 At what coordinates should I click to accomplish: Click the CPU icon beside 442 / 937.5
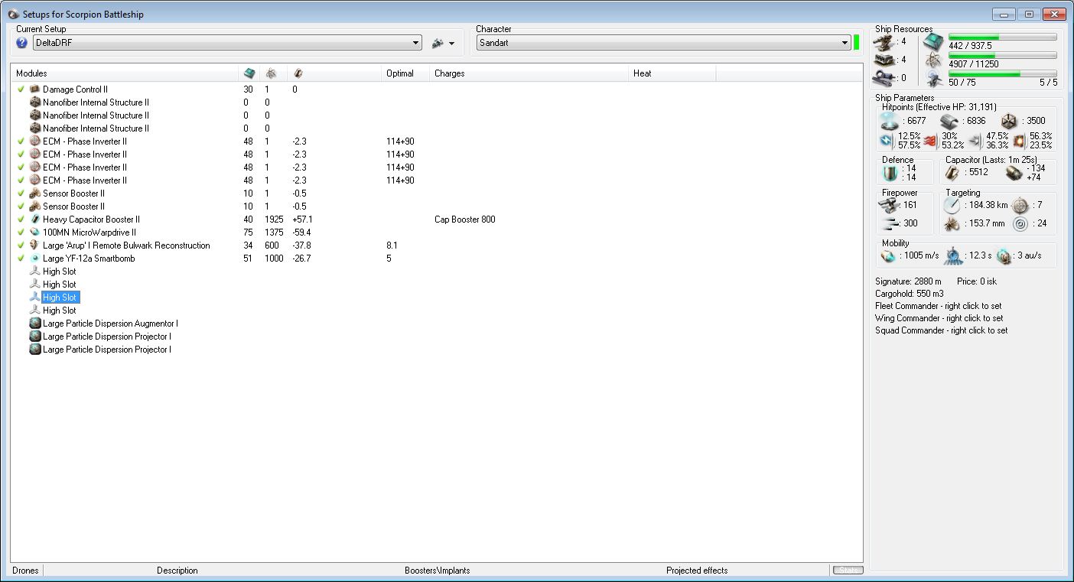[x=933, y=41]
